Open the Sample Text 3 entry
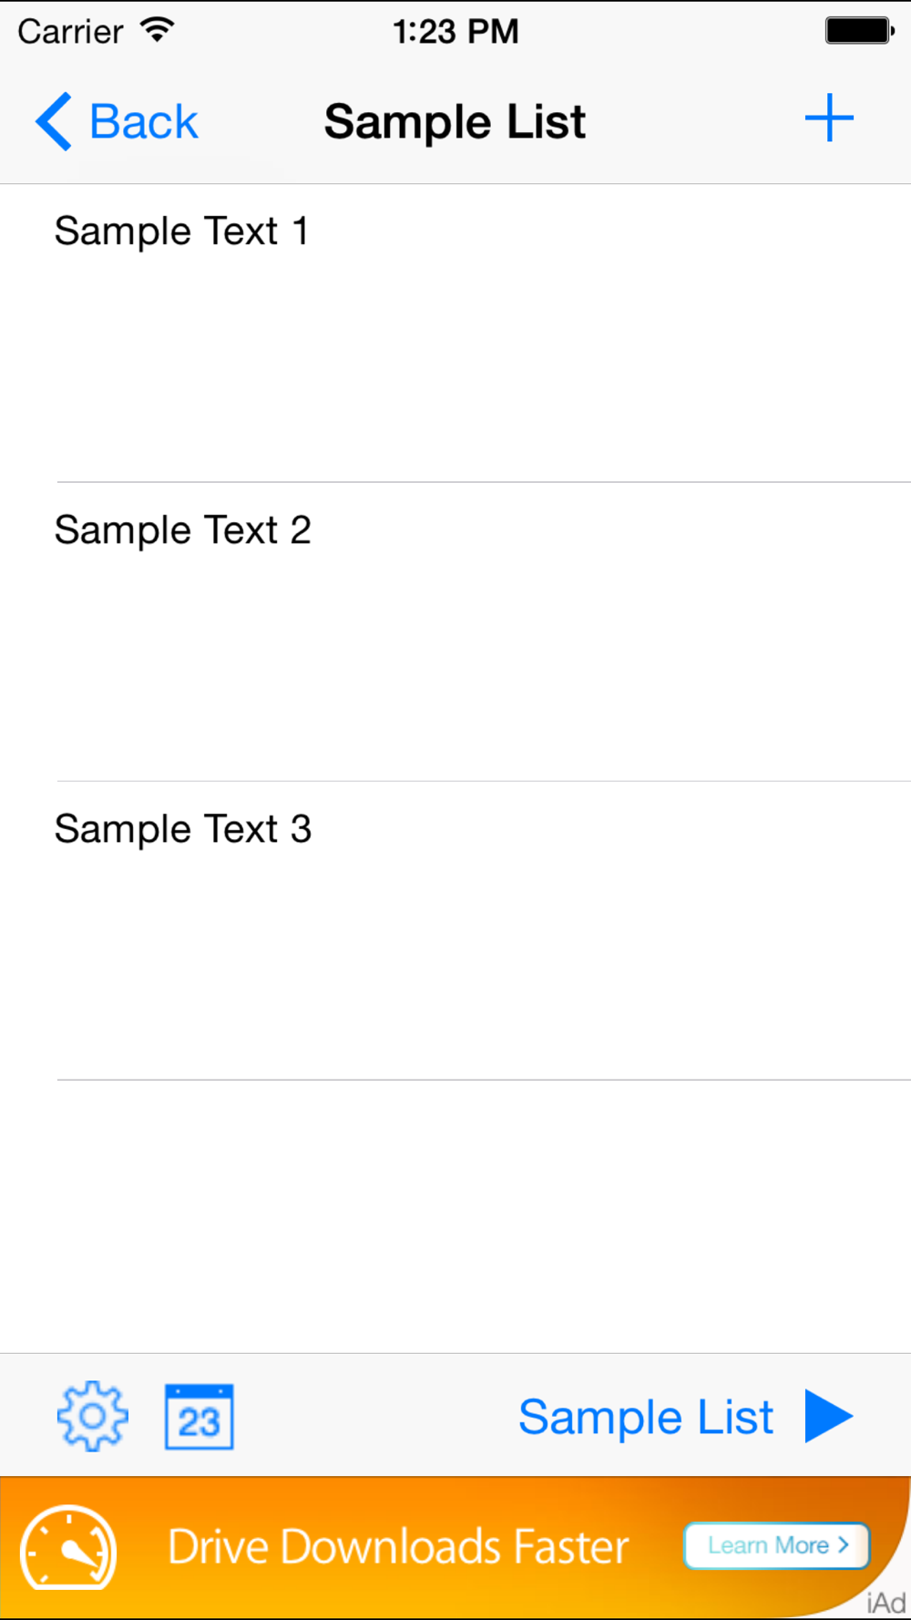Viewport: 911px width, 1620px height. (455, 929)
